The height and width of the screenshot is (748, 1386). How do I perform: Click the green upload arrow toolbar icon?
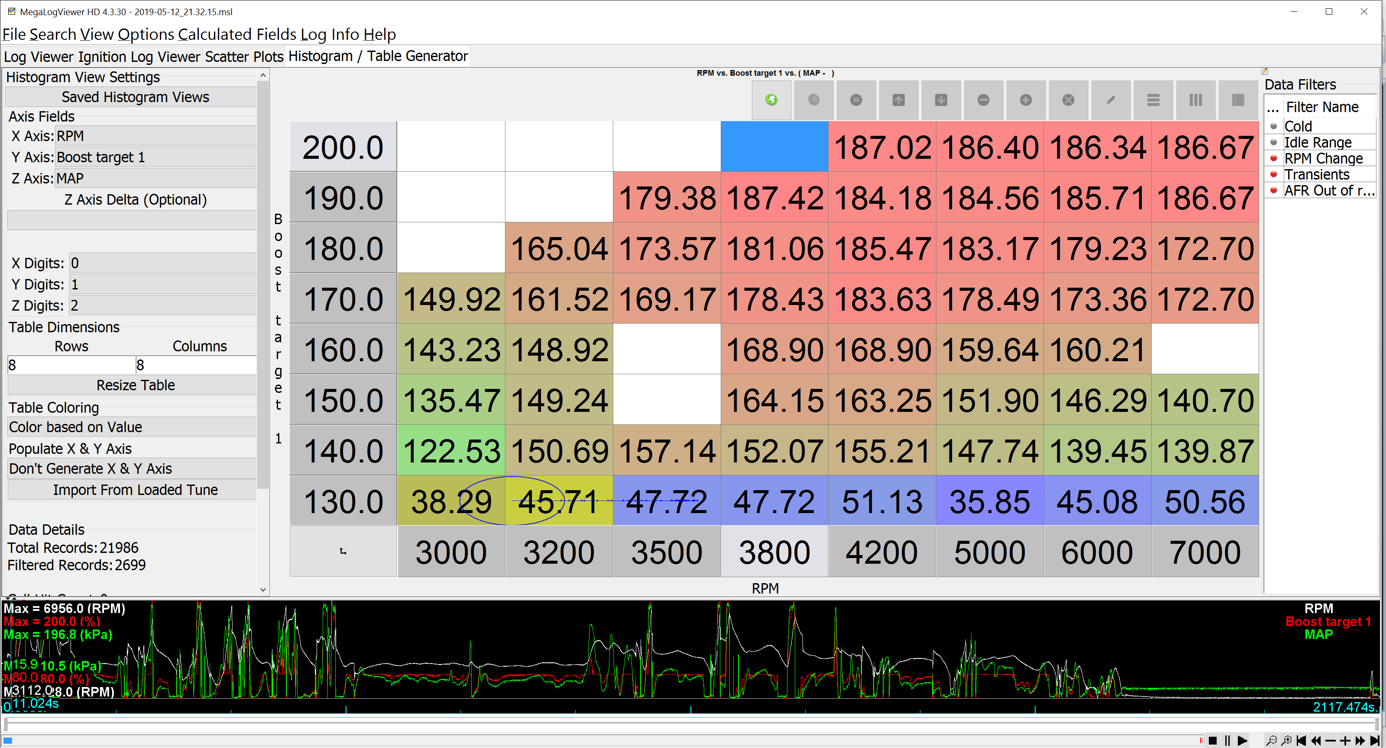coord(771,100)
